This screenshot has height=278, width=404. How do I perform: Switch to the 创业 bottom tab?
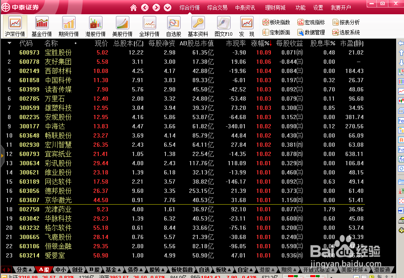click(77, 270)
